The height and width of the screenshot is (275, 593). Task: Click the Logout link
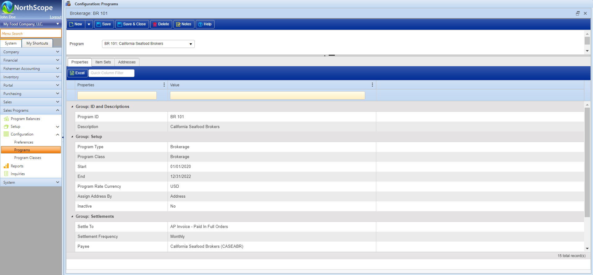click(x=56, y=17)
